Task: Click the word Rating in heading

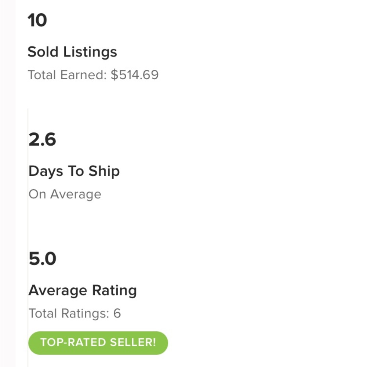Action: click(114, 290)
